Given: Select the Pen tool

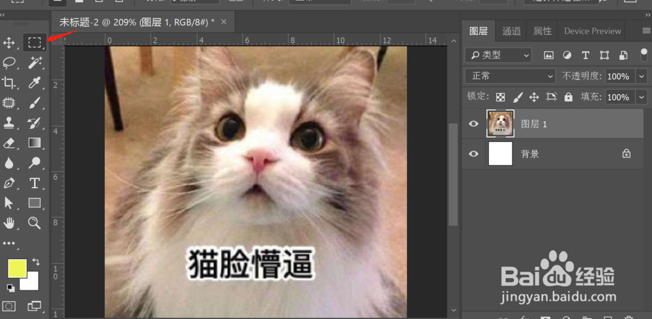Looking at the screenshot, I should [x=9, y=183].
